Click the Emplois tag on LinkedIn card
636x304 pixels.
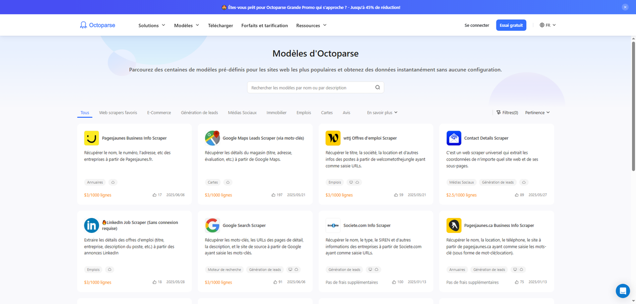click(93, 270)
